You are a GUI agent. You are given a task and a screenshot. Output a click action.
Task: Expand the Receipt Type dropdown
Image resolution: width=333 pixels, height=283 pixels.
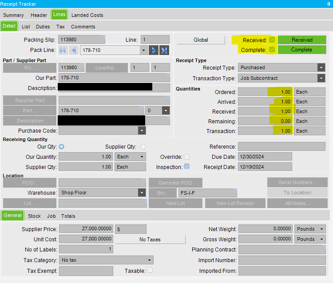tap(321, 68)
